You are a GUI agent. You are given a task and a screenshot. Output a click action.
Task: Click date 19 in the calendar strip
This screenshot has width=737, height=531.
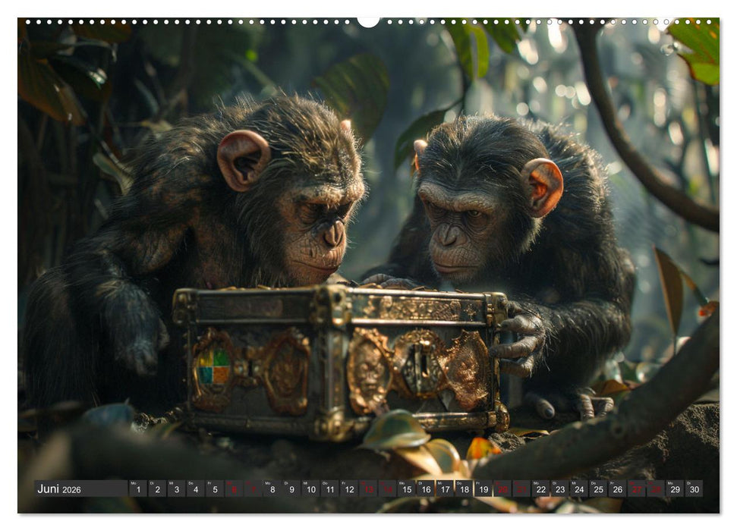[483, 489]
